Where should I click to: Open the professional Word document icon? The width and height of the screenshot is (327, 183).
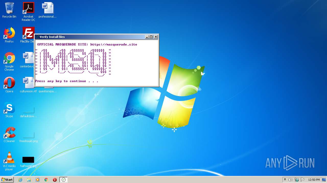48,10
